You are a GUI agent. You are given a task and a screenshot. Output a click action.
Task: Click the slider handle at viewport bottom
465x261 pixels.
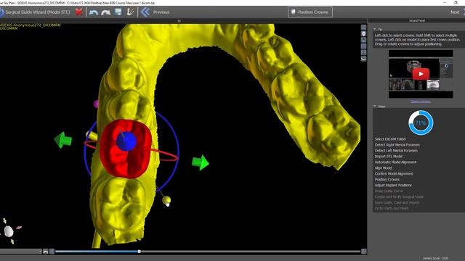(139, 252)
